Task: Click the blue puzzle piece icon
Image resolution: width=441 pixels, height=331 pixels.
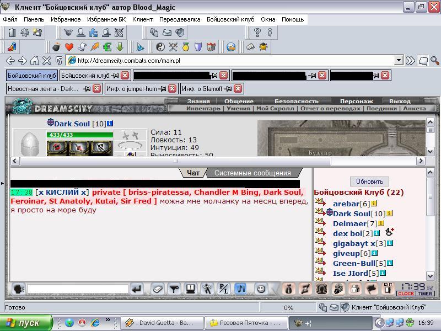Action: click(x=93, y=33)
